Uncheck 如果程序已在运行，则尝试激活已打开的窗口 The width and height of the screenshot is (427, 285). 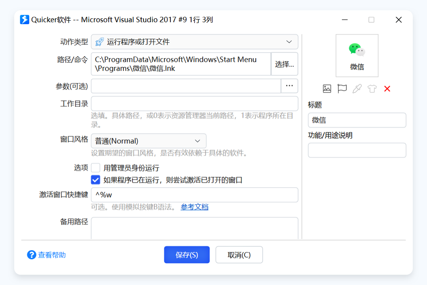(x=95, y=179)
